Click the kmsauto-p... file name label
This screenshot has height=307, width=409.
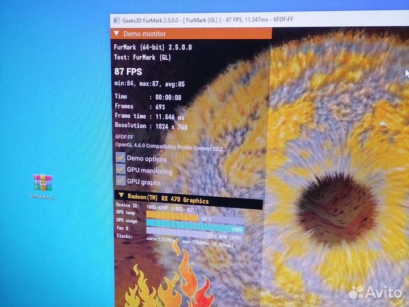(x=43, y=197)
